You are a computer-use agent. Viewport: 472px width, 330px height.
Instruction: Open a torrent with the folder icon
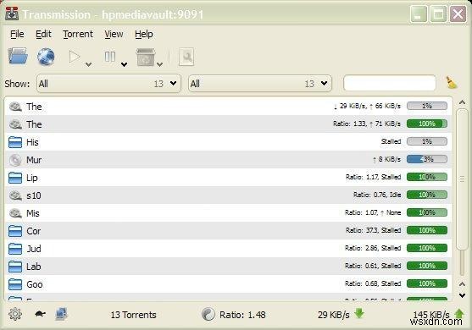(x=18, y=56)
